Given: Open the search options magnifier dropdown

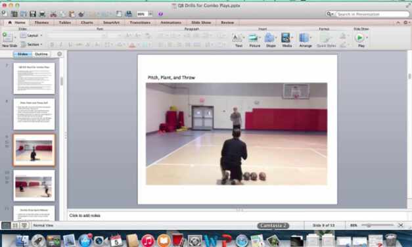Looking at the screenshot, I should point(330,14).
